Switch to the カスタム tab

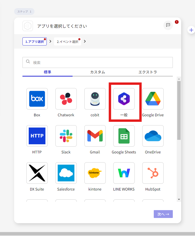98,72
